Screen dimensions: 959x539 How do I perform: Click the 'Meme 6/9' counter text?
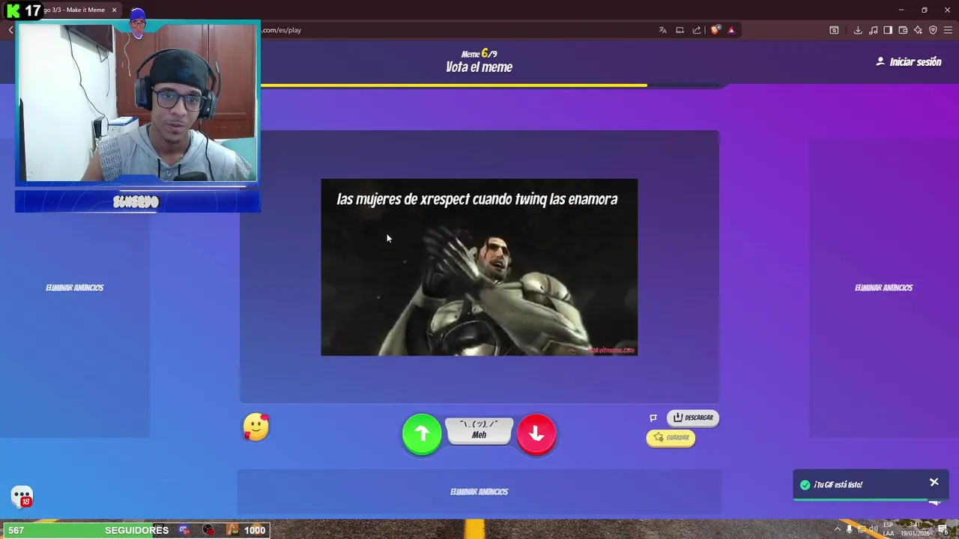point(479,53)
